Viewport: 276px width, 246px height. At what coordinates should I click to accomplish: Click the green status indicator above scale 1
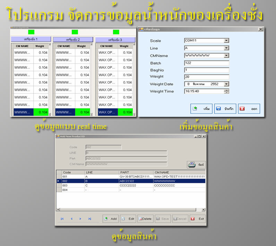click(x=31, y=32)
